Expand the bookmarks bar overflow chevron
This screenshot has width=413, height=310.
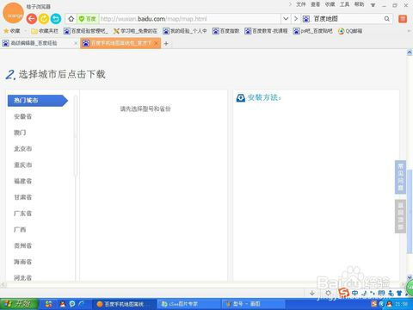pyautogui.click(x=409, y=31)
